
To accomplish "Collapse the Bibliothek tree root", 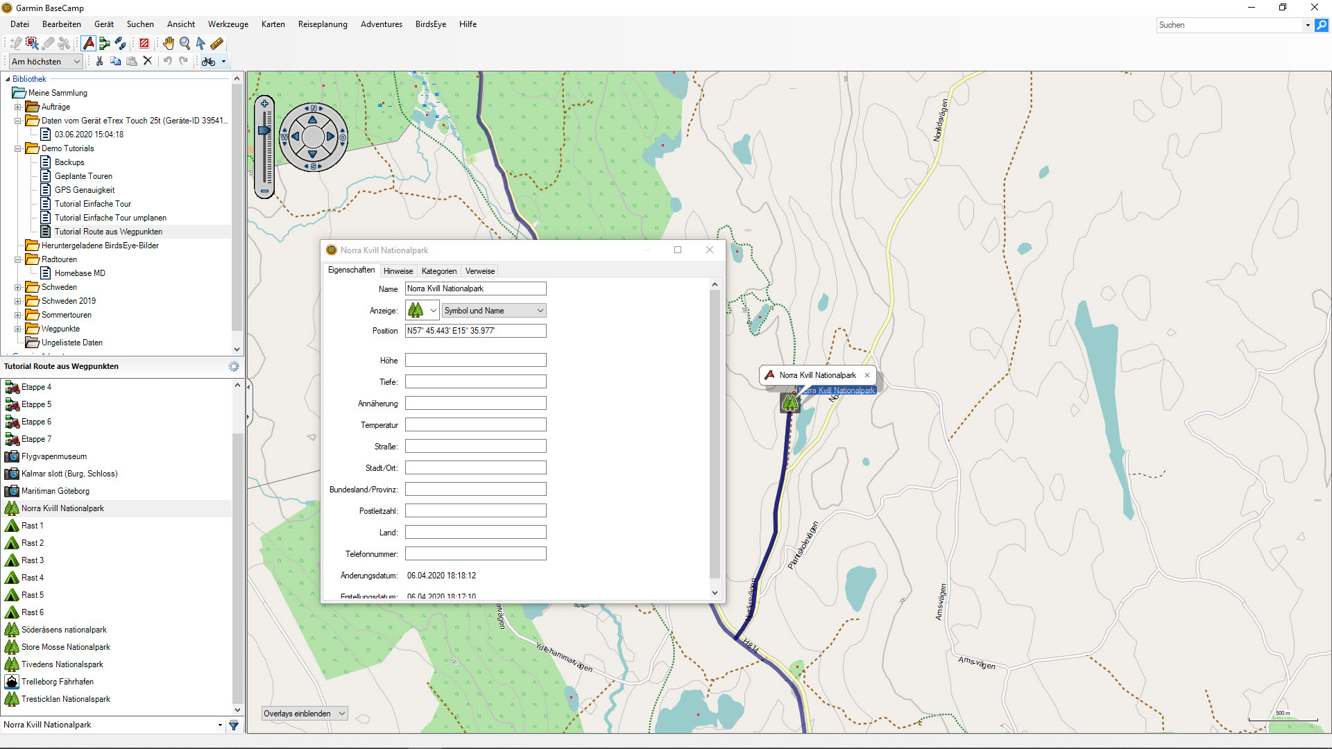I will click(x=7, y=79).
